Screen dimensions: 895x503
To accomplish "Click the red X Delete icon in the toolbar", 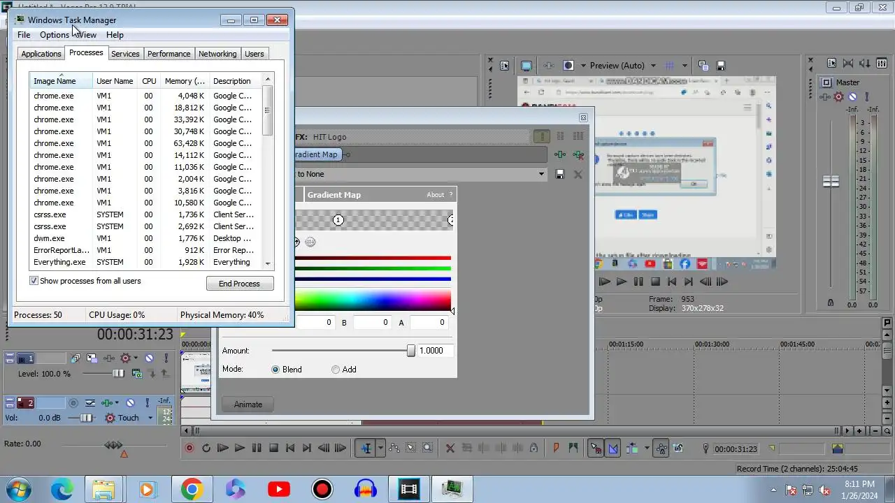I will coord(450,448).
